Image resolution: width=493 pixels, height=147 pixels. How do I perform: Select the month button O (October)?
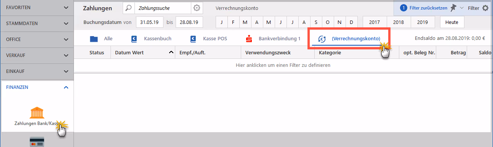point(328,22)
